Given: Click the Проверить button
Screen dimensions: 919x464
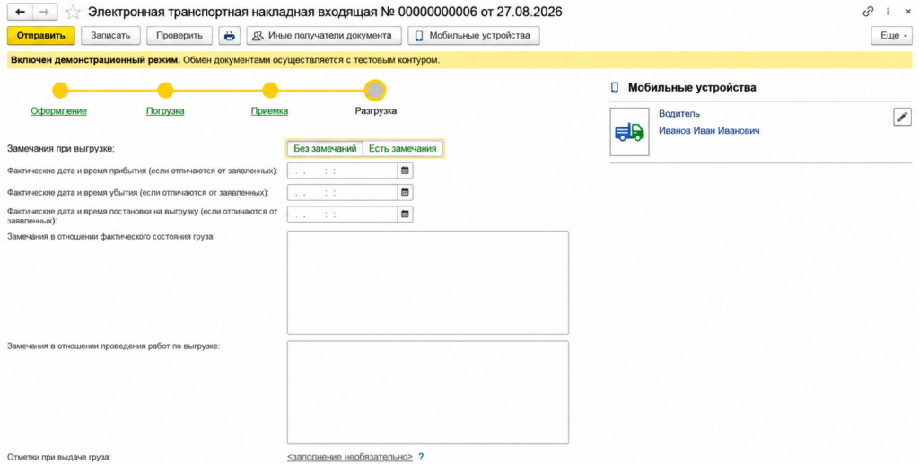Looking at the screenshot, I should pyautogui.click(x=179, y=36).
